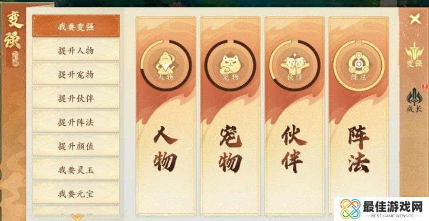Click the large 人物 calligraphy banner text
Viewport: 429px width, 221px height.
165,149
